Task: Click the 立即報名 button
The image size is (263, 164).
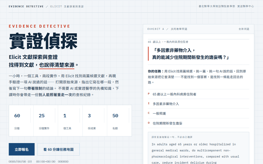Action: click(22, 149)
